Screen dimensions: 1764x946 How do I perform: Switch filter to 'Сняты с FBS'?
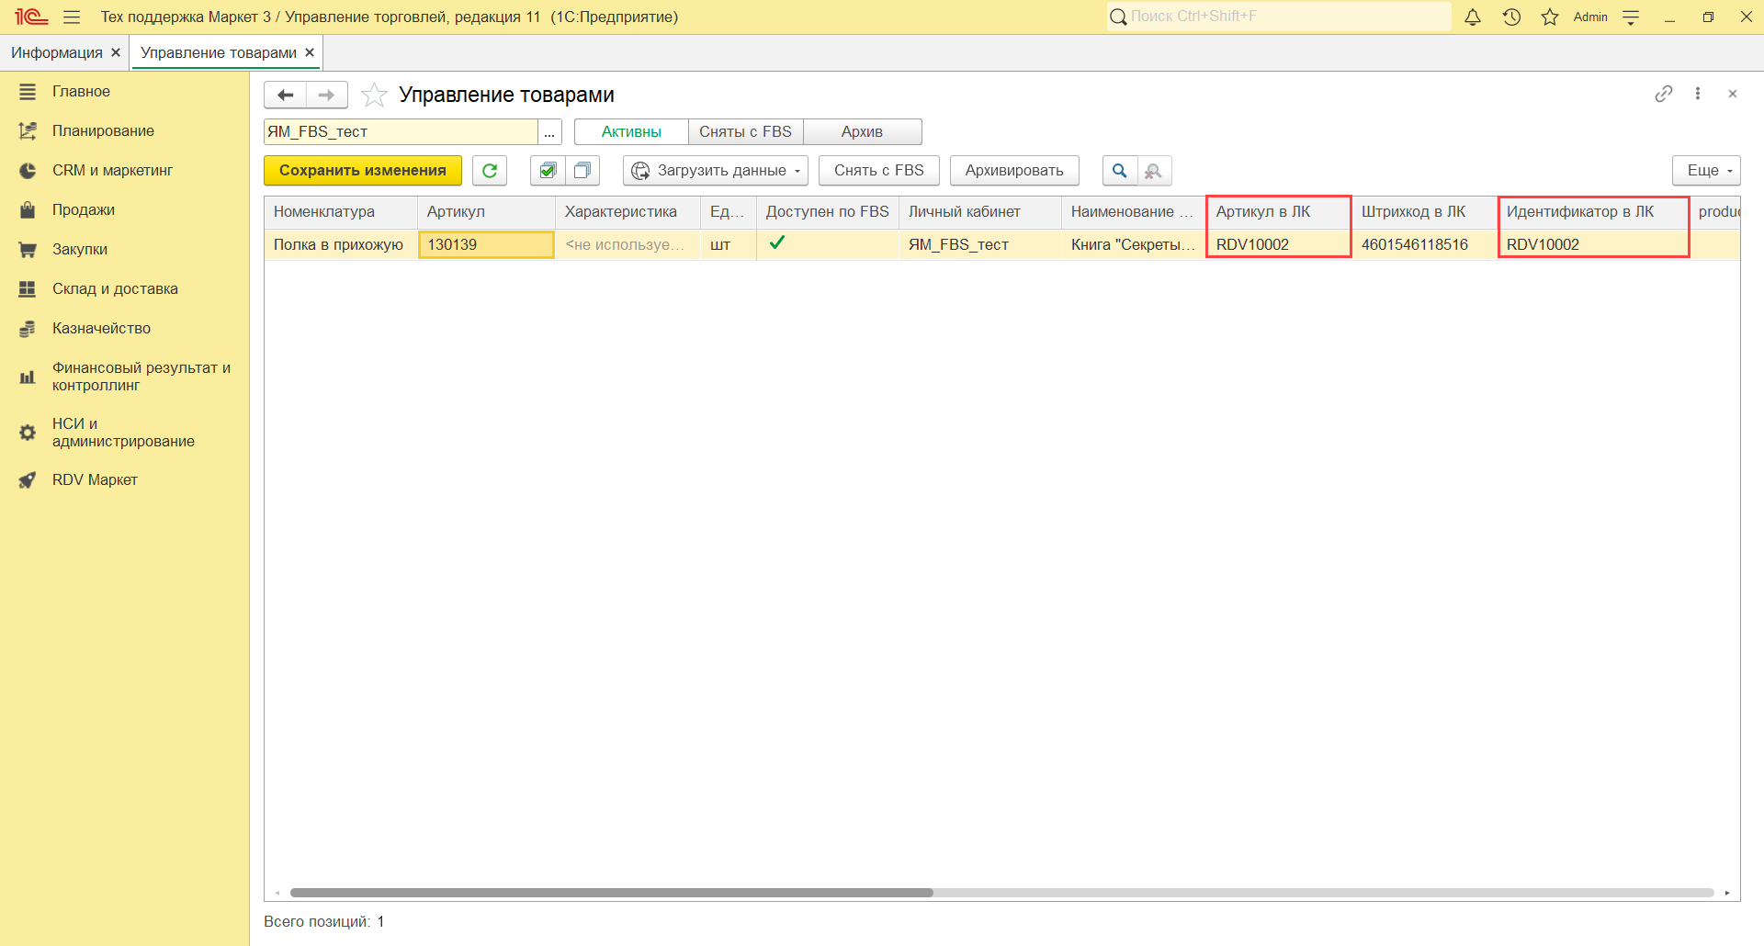745,131
